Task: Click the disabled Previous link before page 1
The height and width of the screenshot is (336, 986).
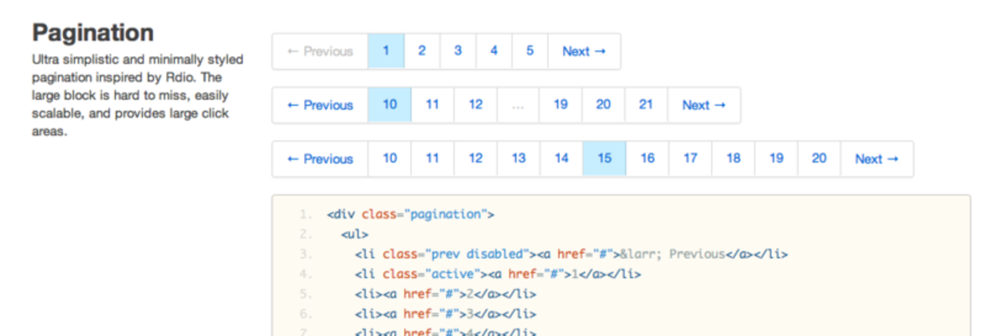Action: pos(320,51)
